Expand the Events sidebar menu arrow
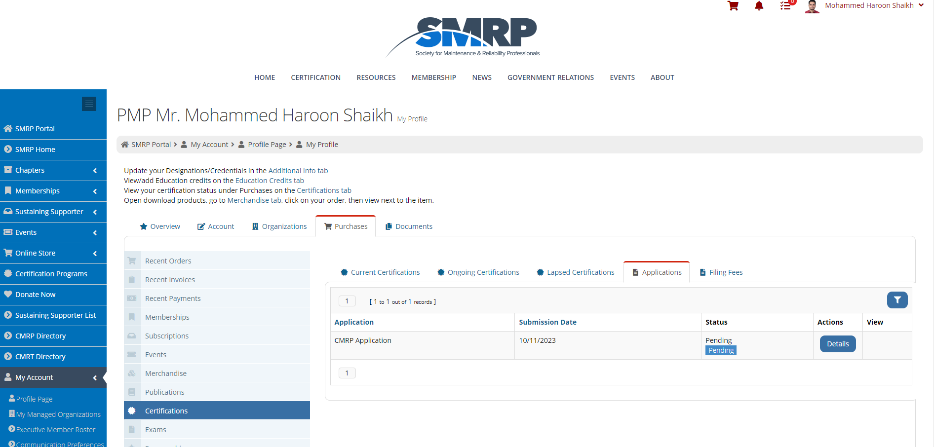The height and width of the screenshot is (447, 934). (x=95, y=233)
